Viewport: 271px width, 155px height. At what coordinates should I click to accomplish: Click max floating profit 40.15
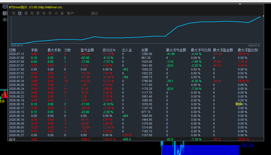pyautogui.click(x=217, y=66)
